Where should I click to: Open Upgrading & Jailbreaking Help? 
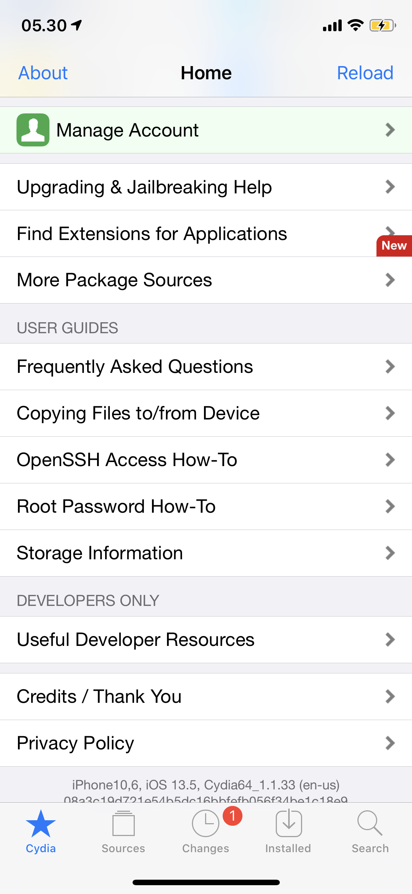coord(144,187)
